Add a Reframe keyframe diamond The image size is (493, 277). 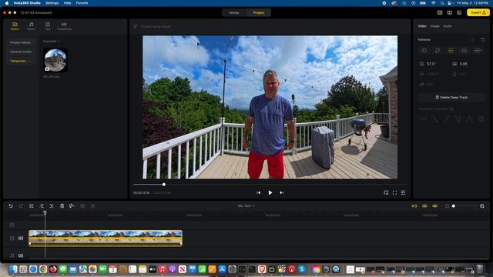tap(473, 39)
